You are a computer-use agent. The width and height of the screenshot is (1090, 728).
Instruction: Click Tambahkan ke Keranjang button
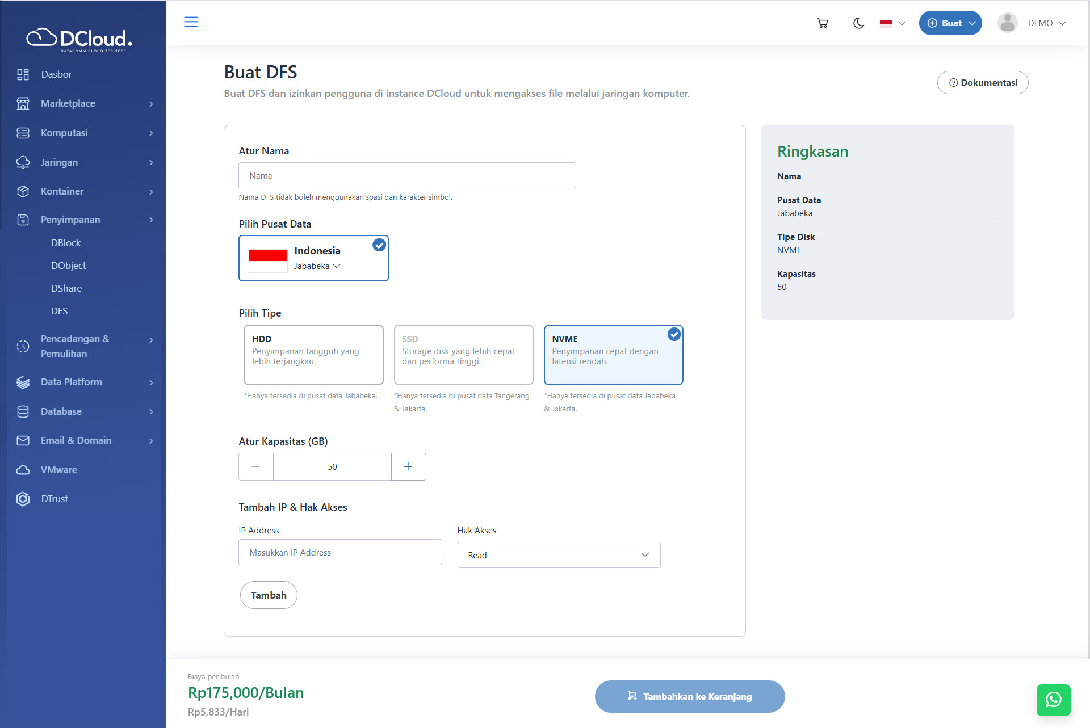[x=689, y=696]
